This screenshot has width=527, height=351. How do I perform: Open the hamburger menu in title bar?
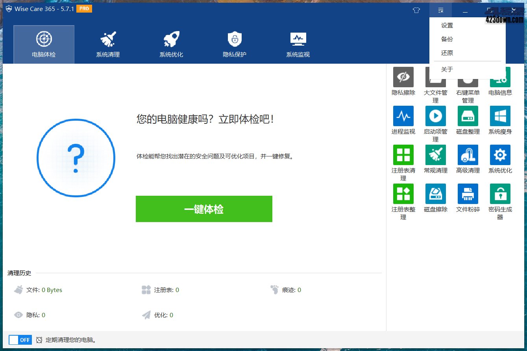coord(440,10)
